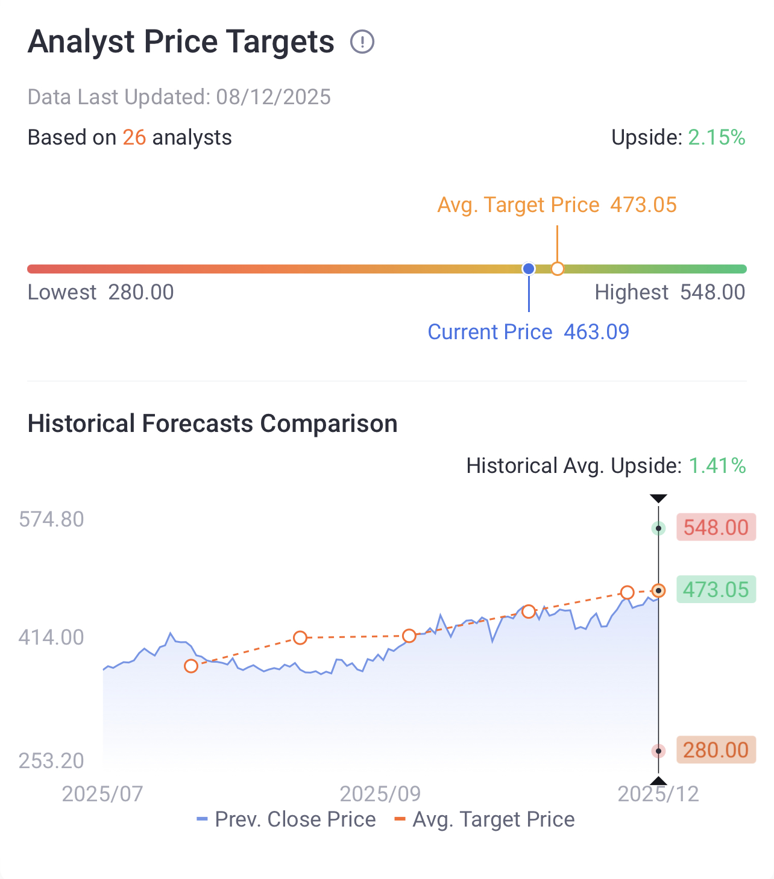Click the third orange forecast data point
The image size is (774, 879).
[x=409, y=636]
